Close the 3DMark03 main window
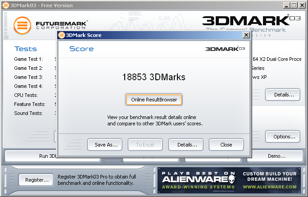This screenshot has height=197, width=308. [x=302, y=5]
